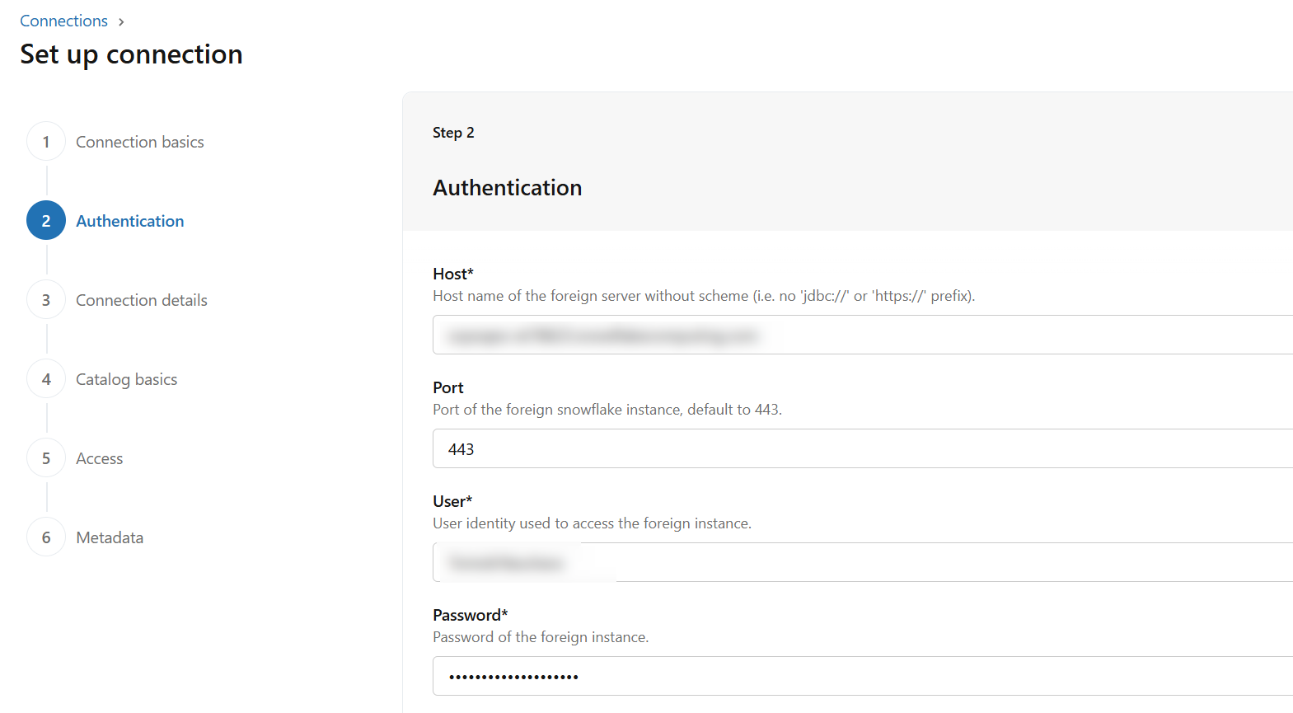This screenshot has height=713, width=1293.
Task: Open the Connection basics step
Action: pyautogui.click(x=139, y=142)
